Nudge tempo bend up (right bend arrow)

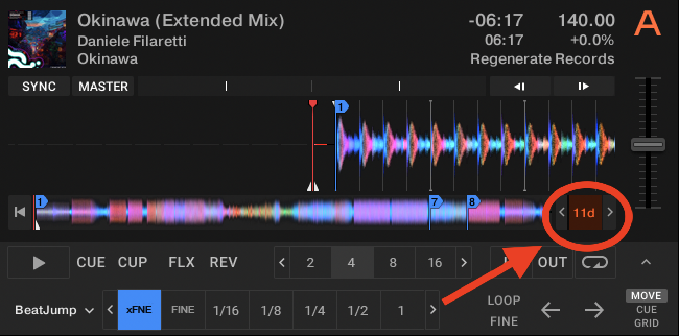pos(584,87)
